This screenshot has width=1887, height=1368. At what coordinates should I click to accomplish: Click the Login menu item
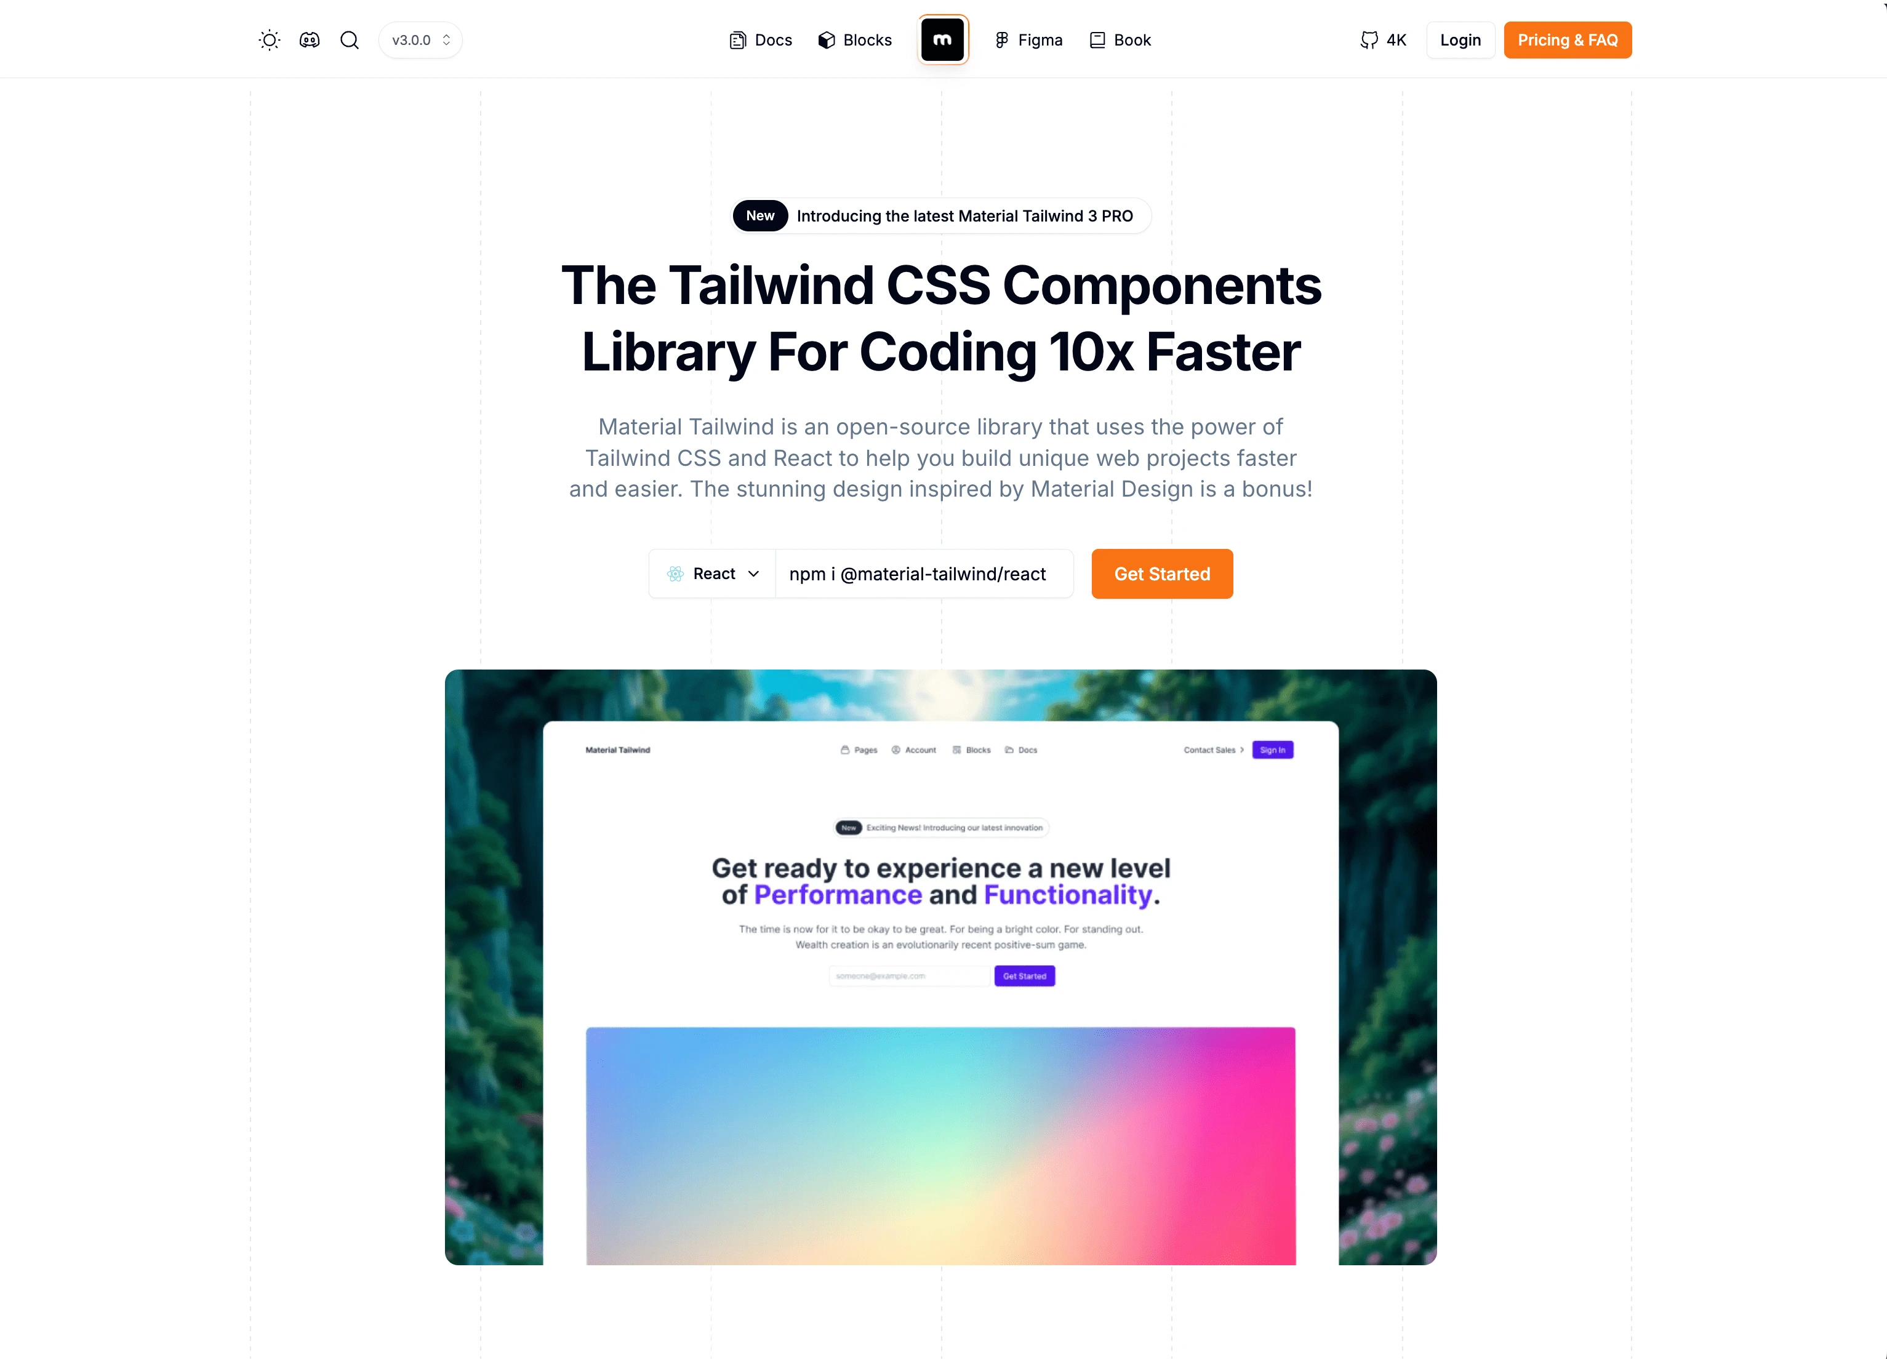pyautogui.click(x=1460, y=39)
